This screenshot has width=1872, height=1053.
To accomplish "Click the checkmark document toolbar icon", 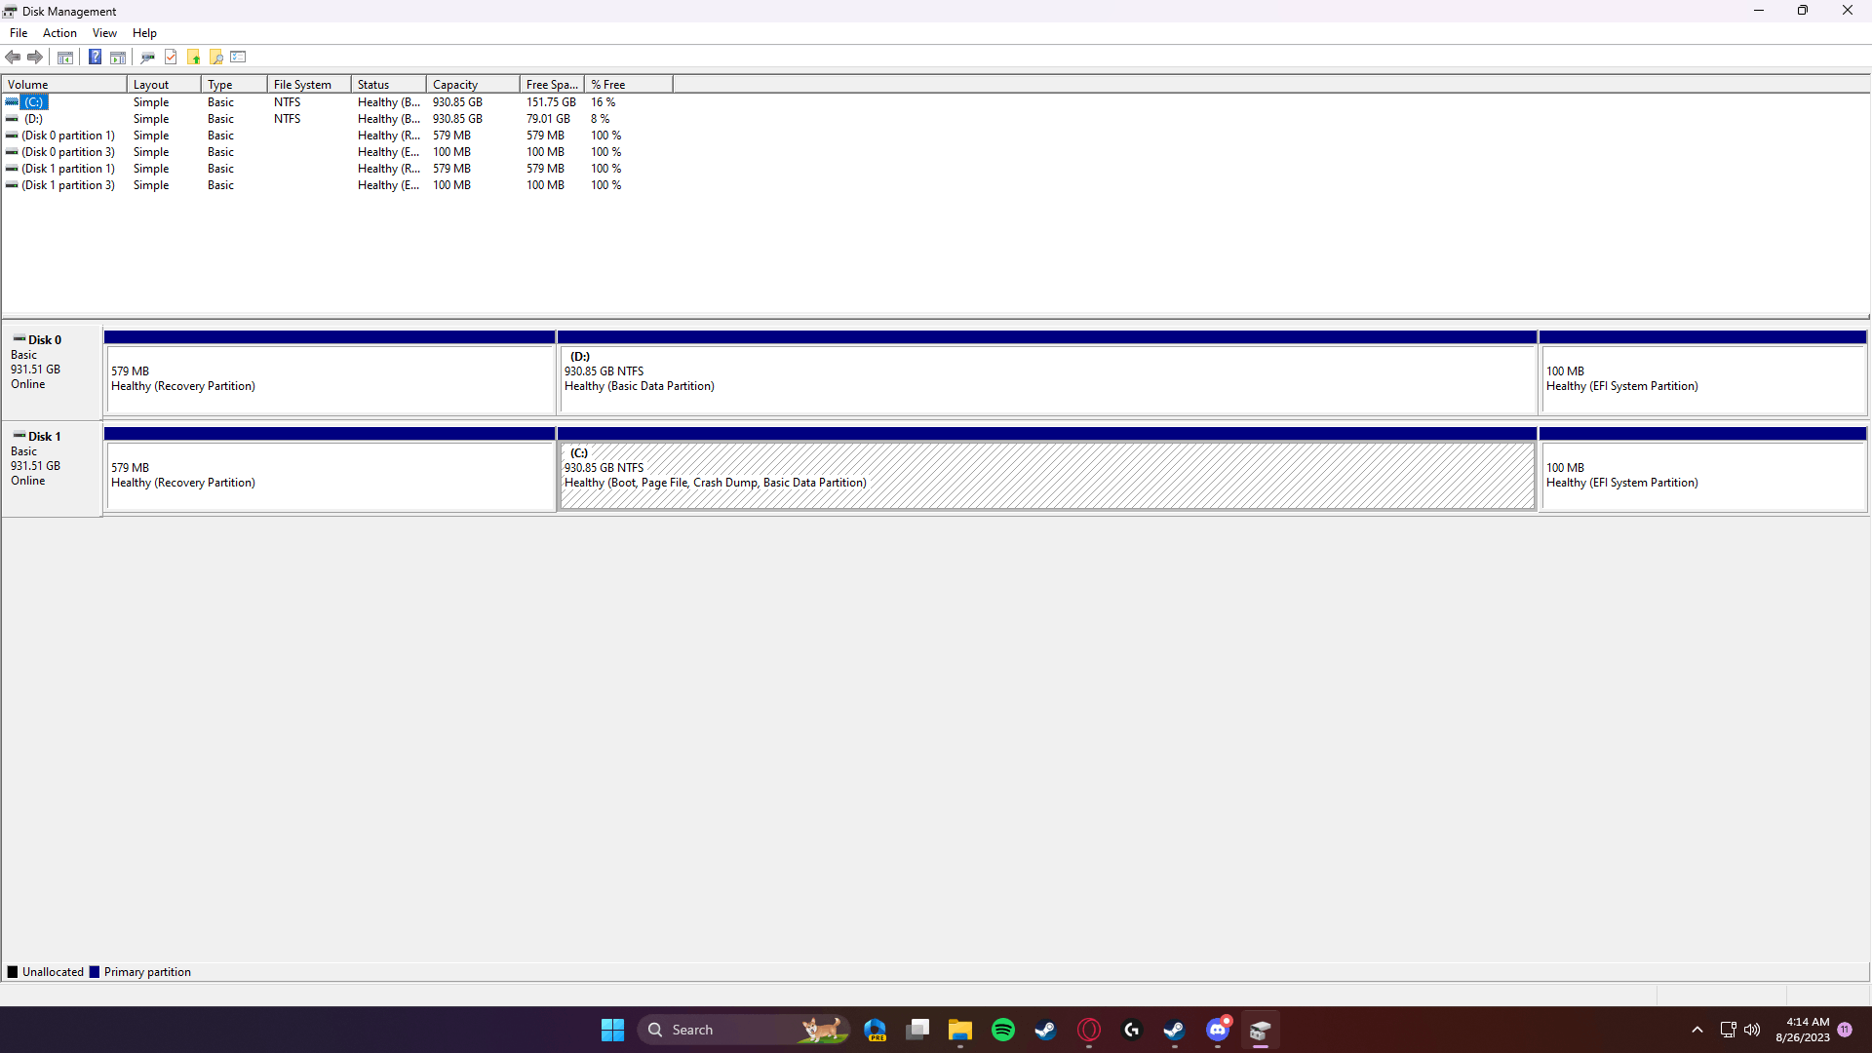I will [171, 57].
